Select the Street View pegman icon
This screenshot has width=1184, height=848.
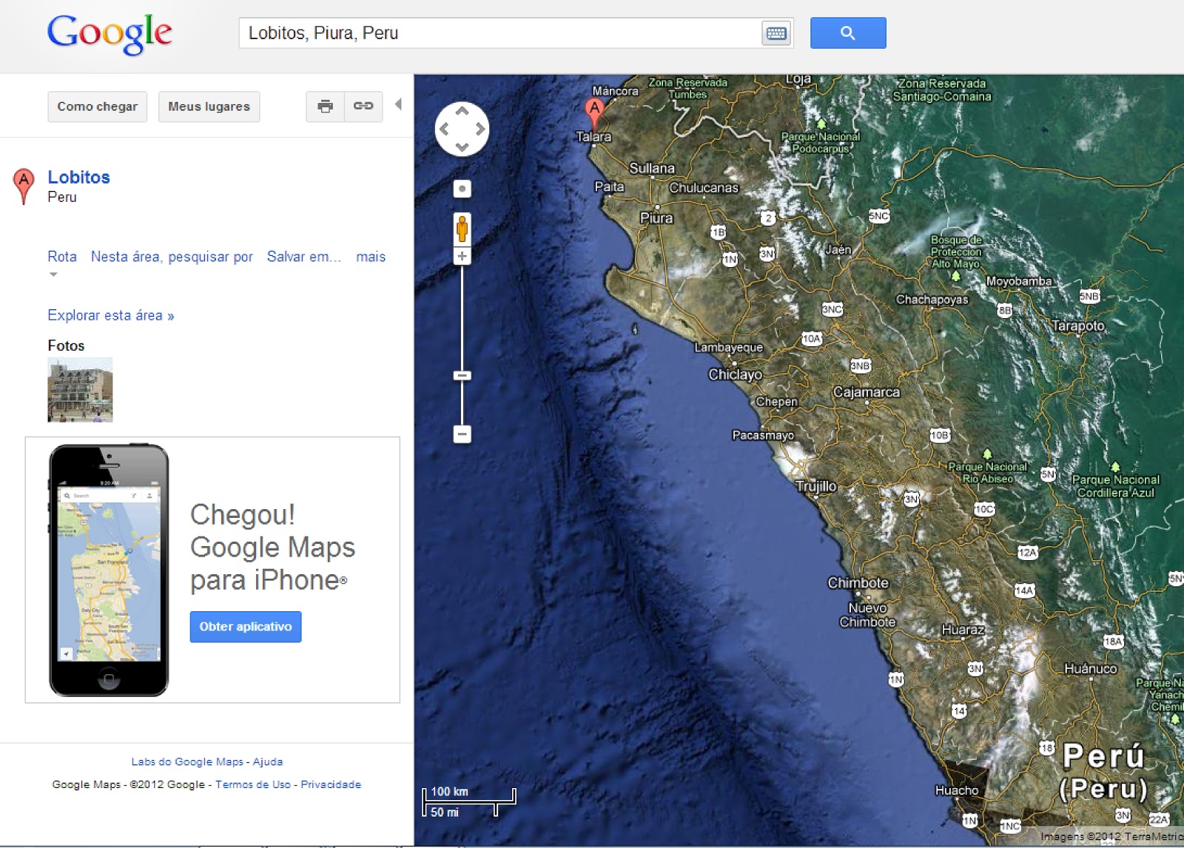click(462, 229)
